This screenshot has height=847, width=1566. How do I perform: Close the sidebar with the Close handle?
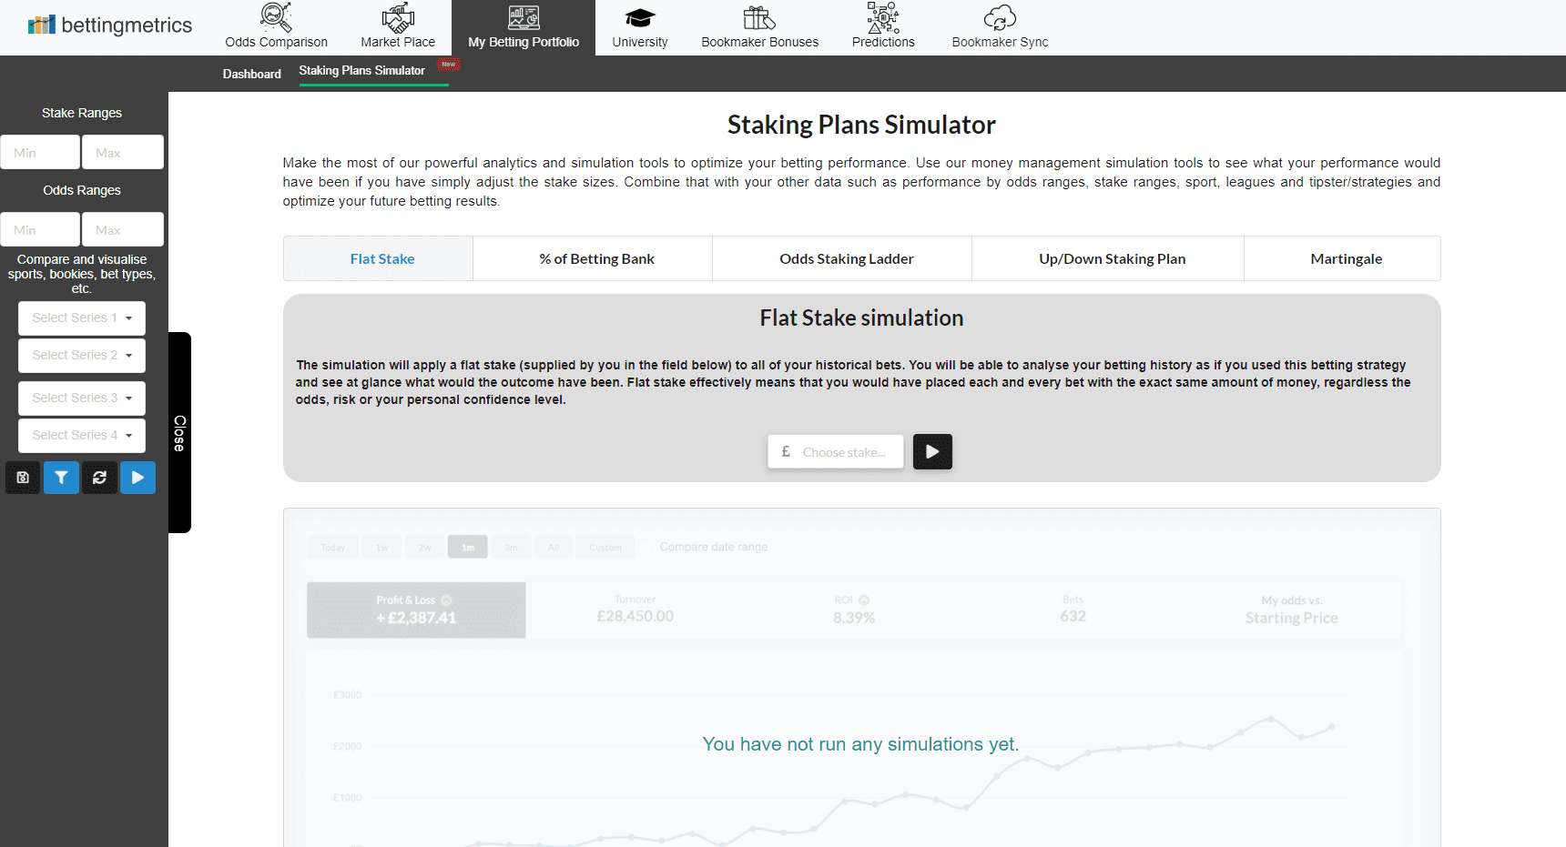179,433
